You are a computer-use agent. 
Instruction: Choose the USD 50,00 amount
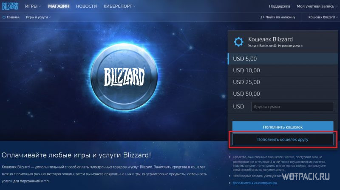(x=283, y=94)
